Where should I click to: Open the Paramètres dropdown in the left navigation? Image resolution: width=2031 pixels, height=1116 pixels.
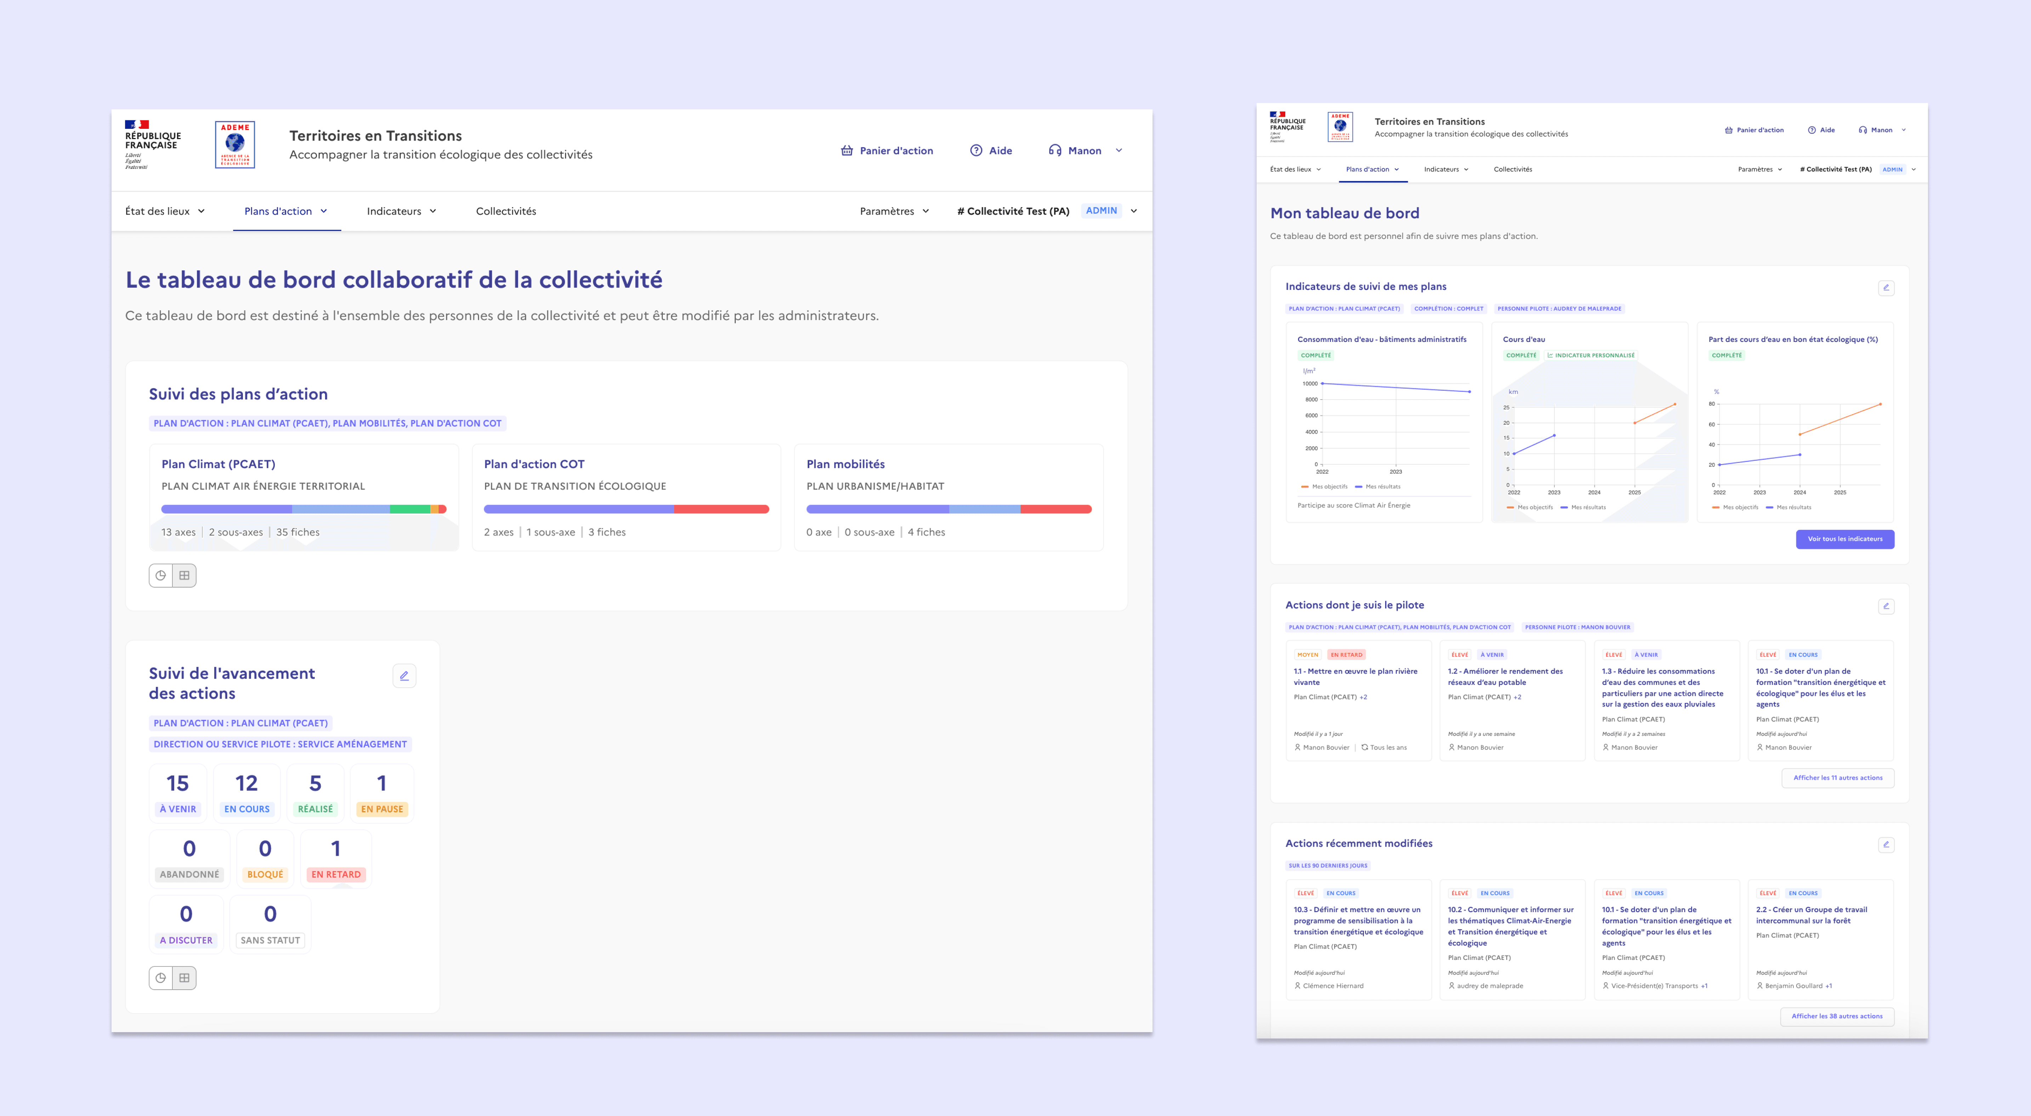(895, 211)
